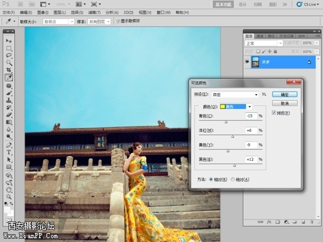Select the Hand tool
Screen dimensions: 323x242
tap(9, 190)
